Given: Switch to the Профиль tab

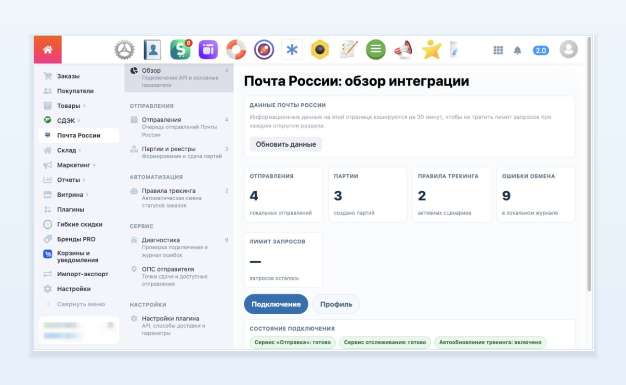Looking at the screenshot, I should click(336, 304).
